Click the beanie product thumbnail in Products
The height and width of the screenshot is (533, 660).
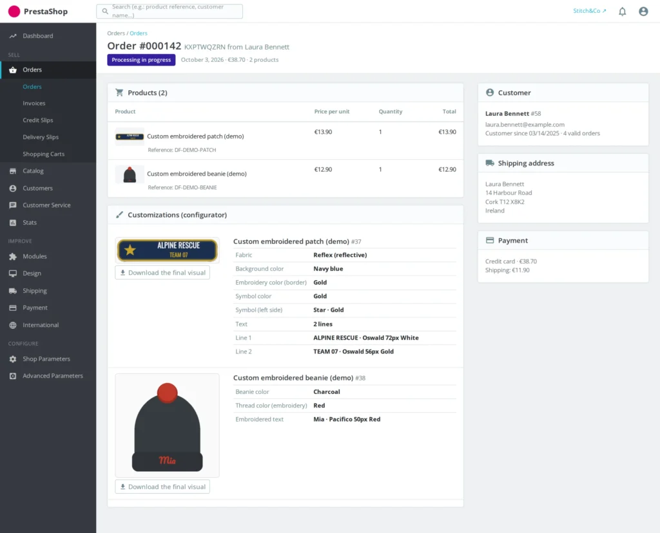130,174
